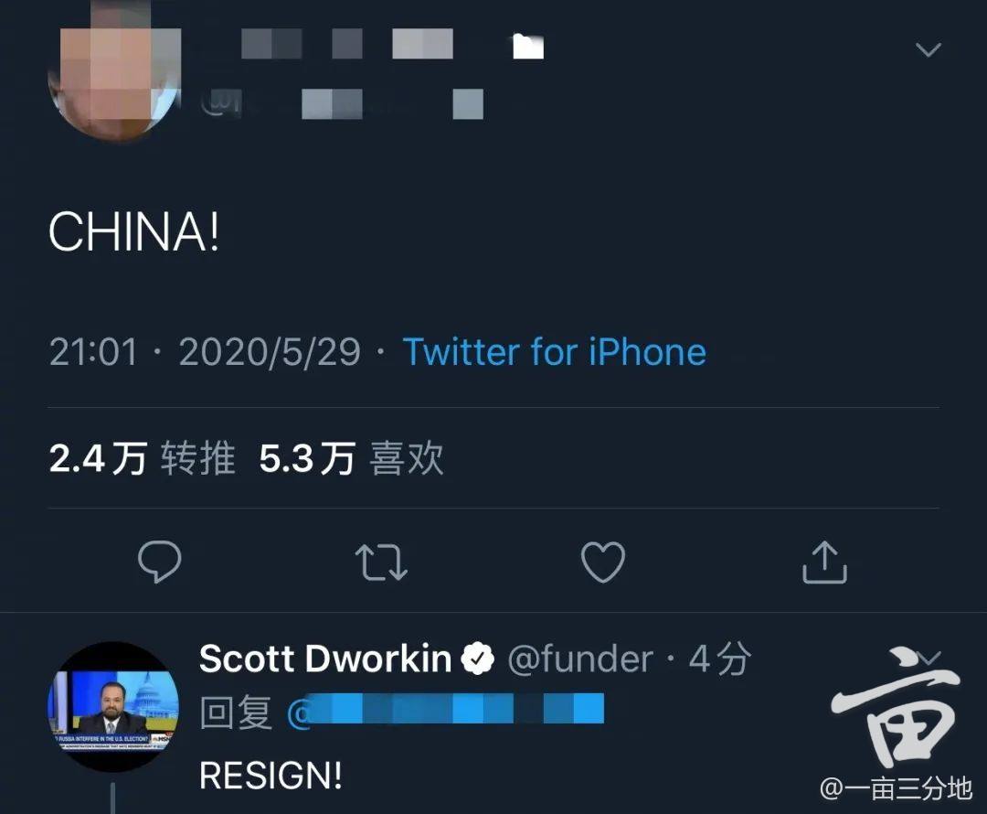Viewport: 987px width, 814px height.
Task: Expand options chevron on Scott Dworkin's reply
Action: click(929, 659)
